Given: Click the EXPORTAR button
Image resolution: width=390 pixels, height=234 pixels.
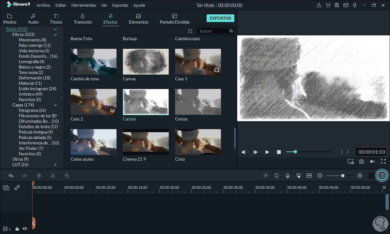Looking at the screenshot, I should click(x=220, y=18).
